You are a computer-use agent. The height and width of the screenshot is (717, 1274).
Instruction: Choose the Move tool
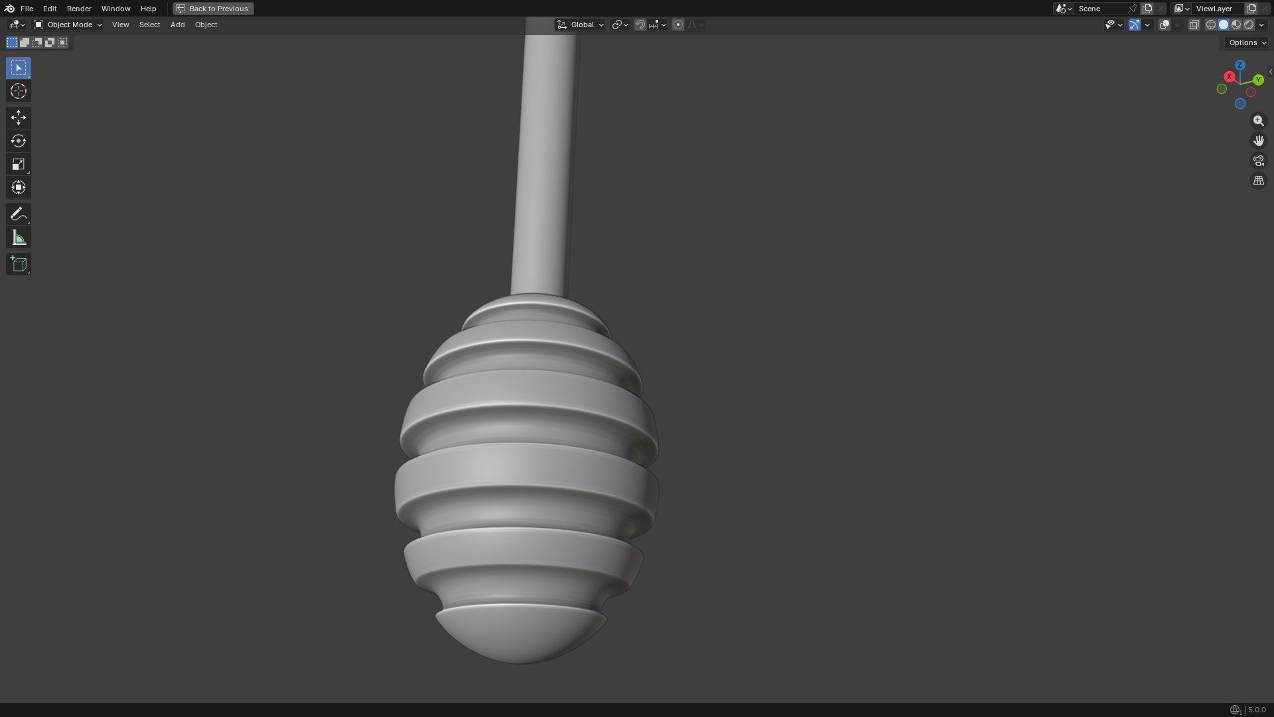(19, 118)
